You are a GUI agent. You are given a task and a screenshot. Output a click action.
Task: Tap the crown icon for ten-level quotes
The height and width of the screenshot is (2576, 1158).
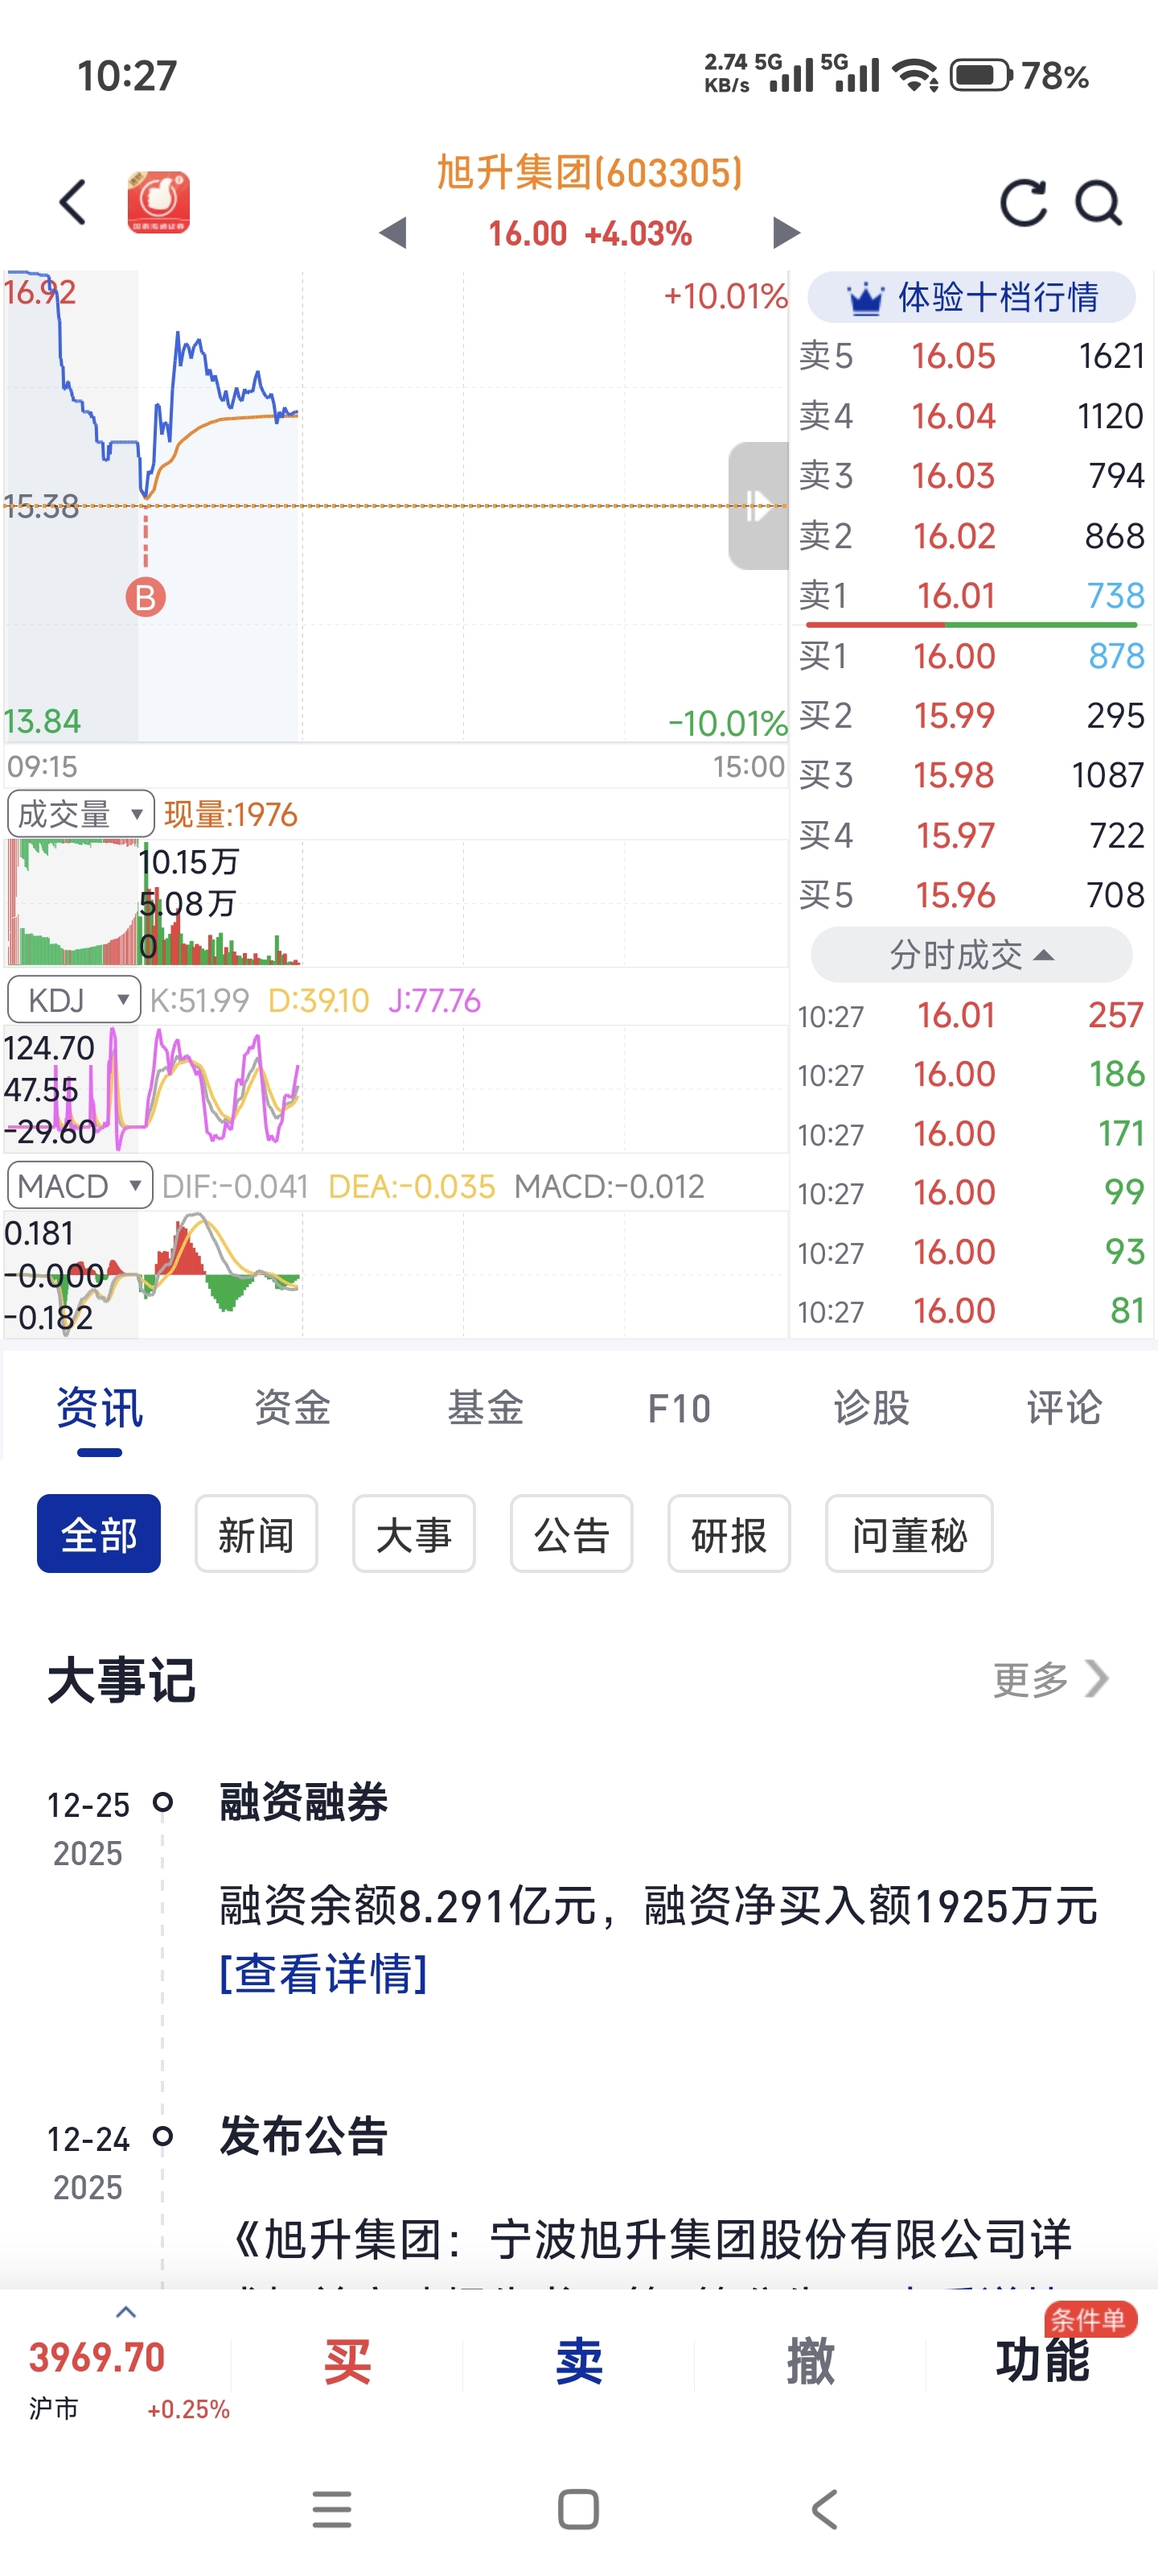coord(864,298)
